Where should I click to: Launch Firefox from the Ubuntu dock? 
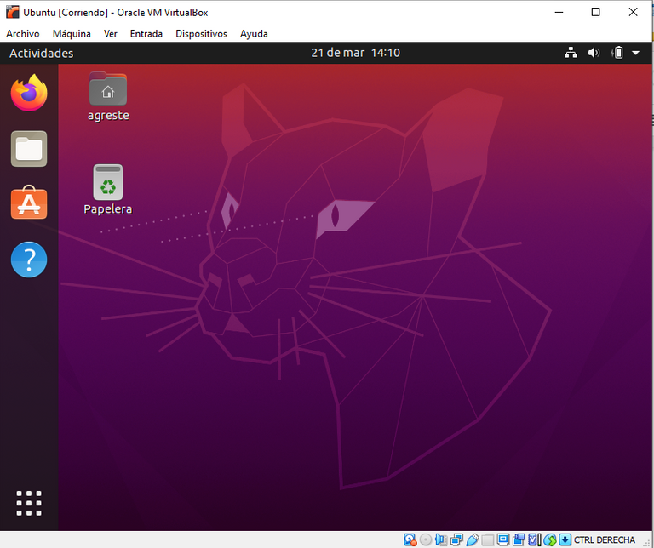[29, 93]
